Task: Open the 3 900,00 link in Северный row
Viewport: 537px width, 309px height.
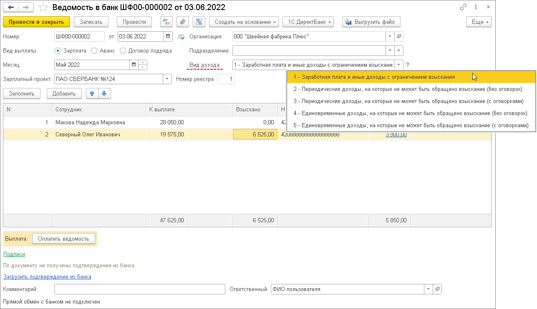Action: point(396,134)
